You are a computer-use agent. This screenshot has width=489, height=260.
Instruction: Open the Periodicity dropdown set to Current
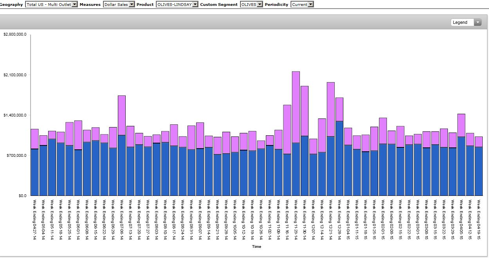pos(302,4)
